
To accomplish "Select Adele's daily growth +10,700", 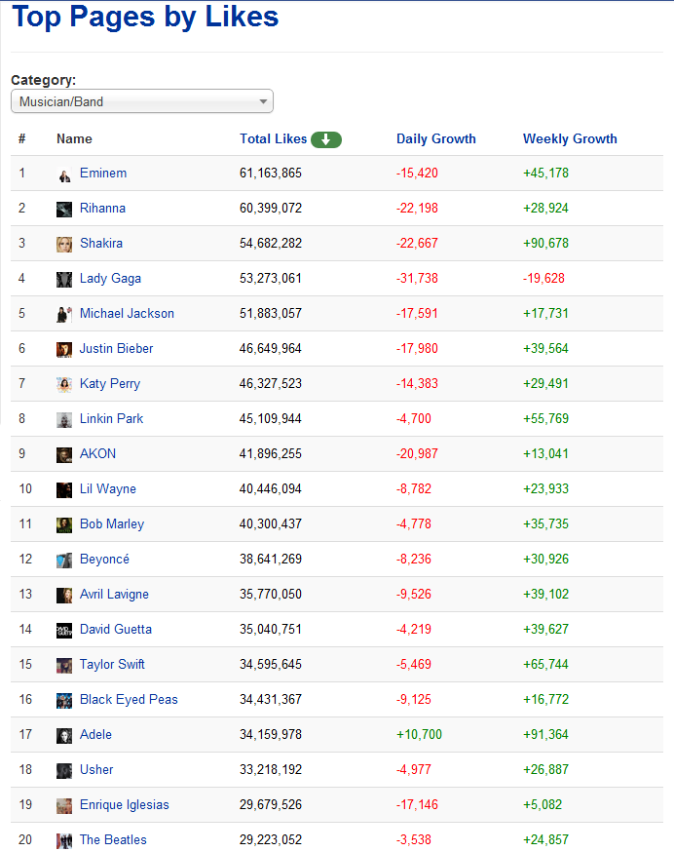I will pyautogui.click(x=419, y=735).
